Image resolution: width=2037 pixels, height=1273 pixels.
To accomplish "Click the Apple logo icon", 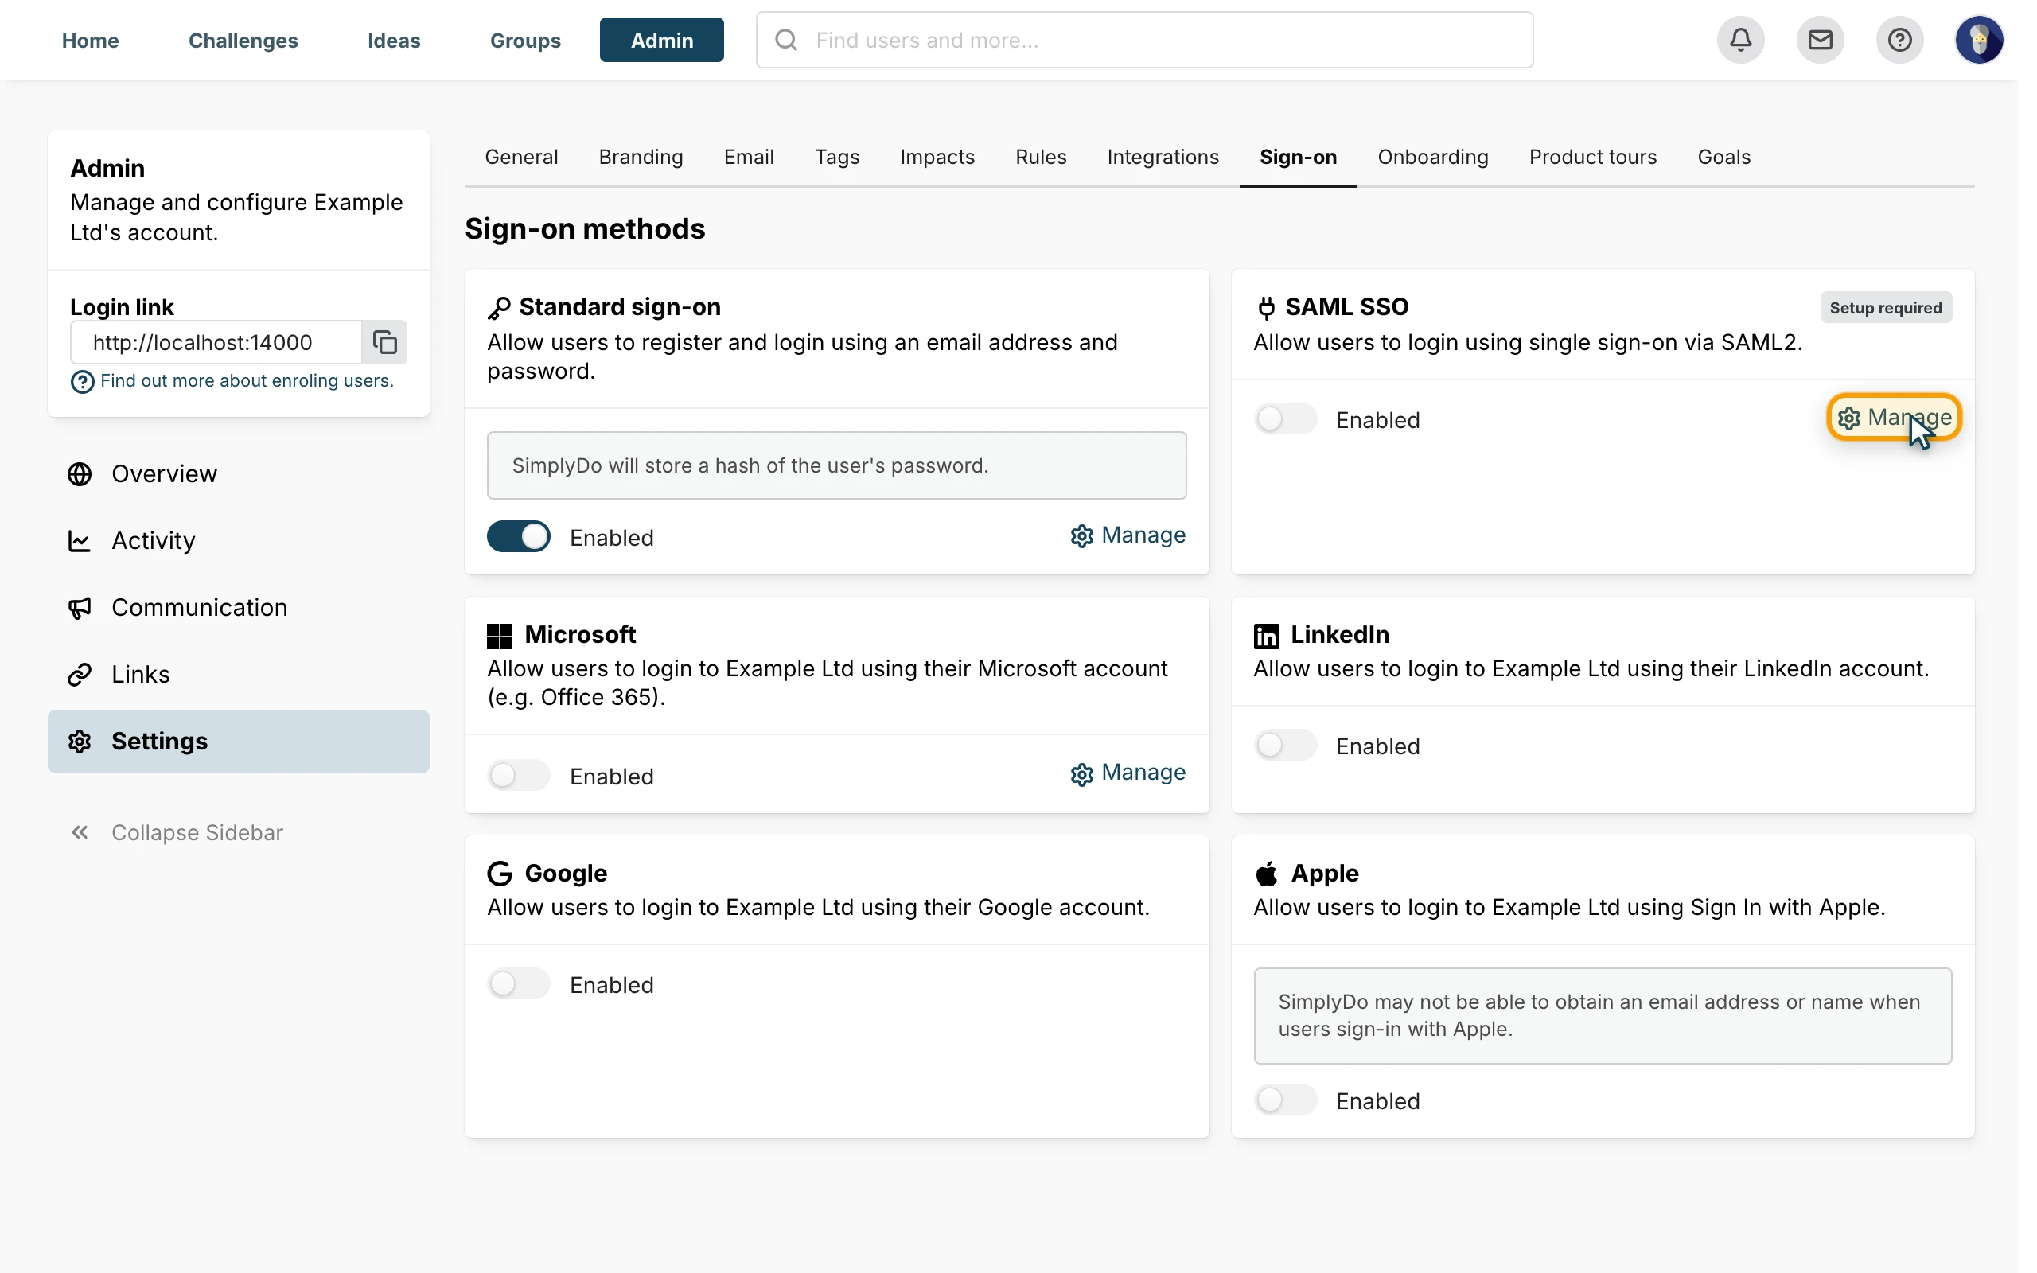I will [1266, 873].
